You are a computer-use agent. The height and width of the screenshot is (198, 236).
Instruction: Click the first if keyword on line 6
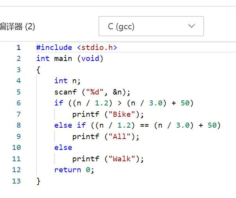pyautogui.click(x=59, y=103)
